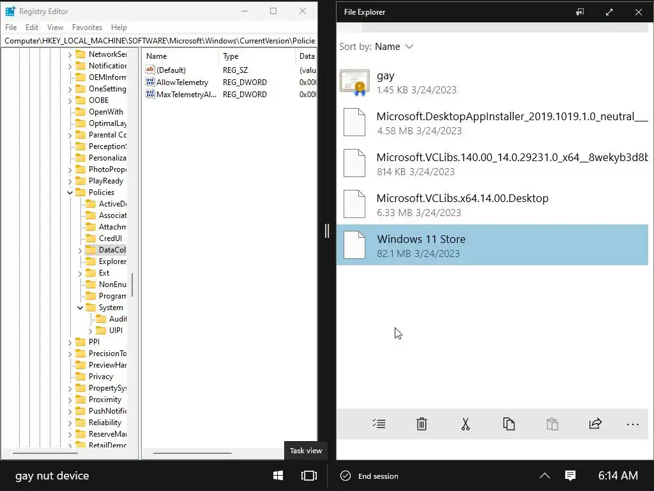Screen dimensions: 654x491
Task: Click the REG_SZ type cell of (Default)
Action: pos(235,70)
